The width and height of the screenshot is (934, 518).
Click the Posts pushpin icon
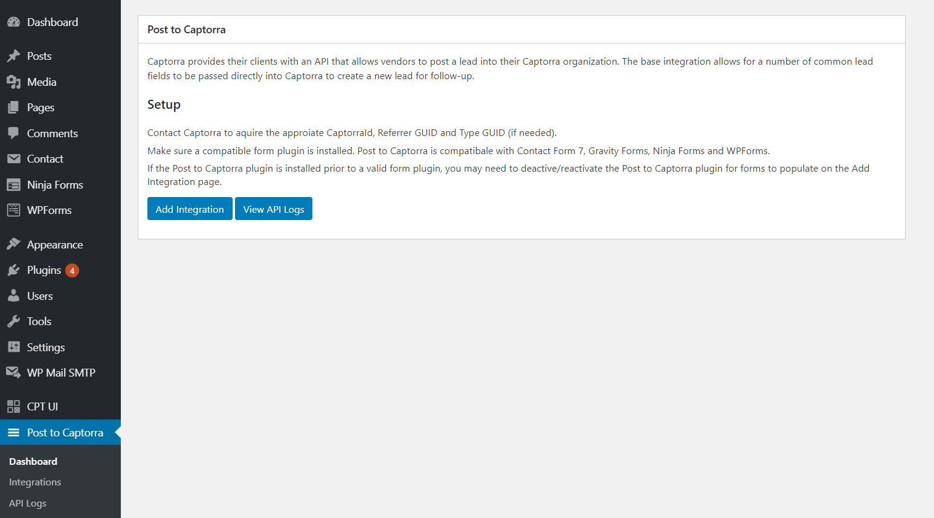(x=13, y=56)
